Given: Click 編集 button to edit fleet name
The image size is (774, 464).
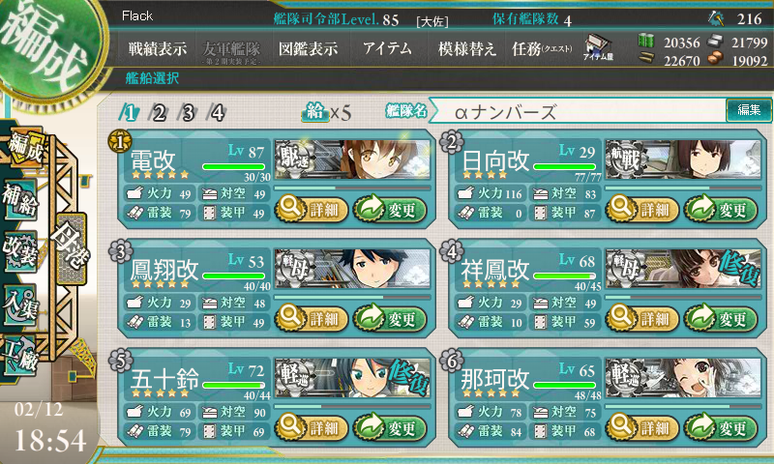Looking at the screenshot, I should [x=749, y=110].
